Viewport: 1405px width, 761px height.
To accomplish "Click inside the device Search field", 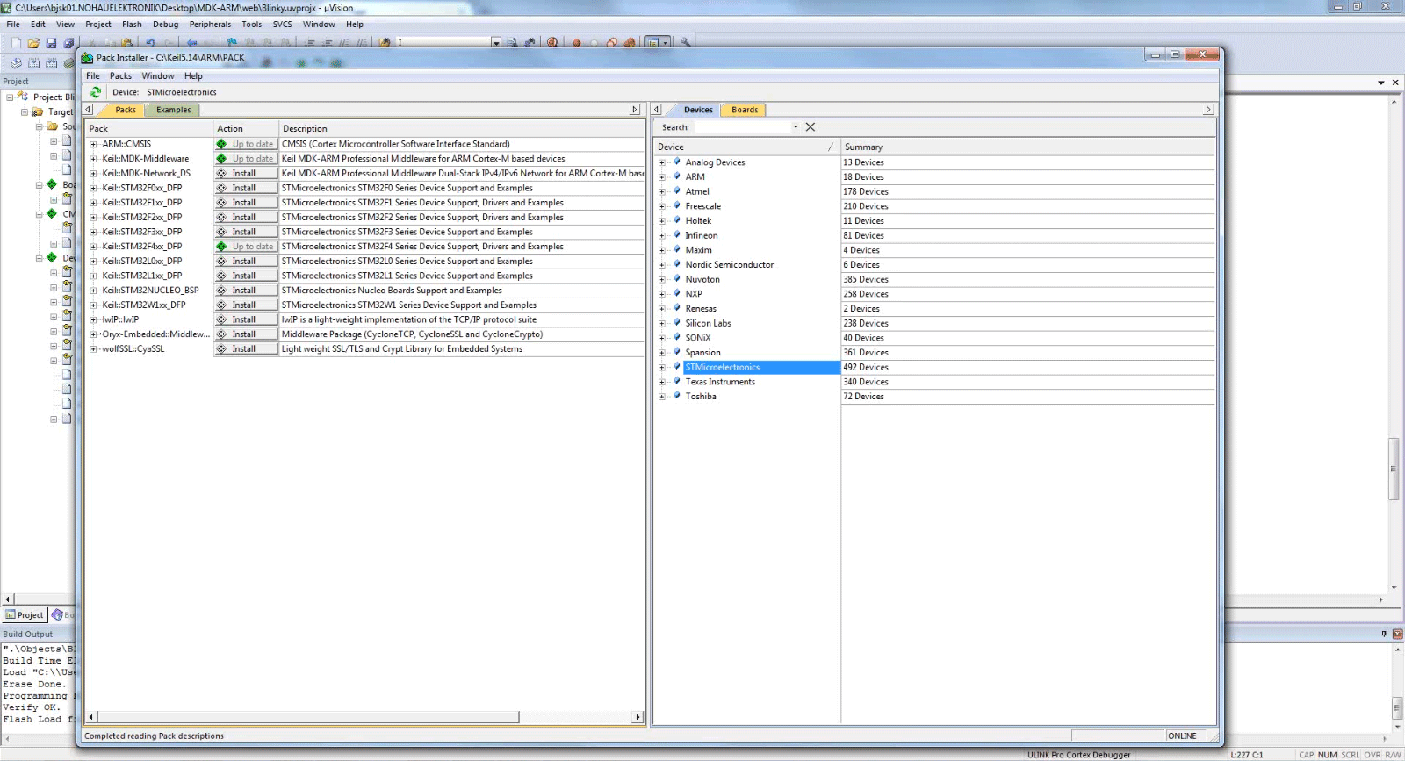I will click(x=741, y=127).
